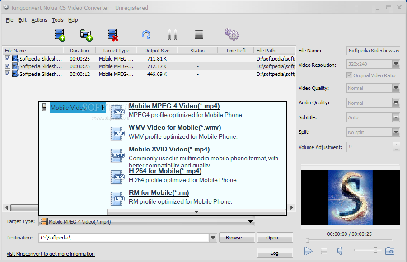407x262 pixels.
Task: Choose the RM for Mobile(*.rm) format
Action: point(159,193)
